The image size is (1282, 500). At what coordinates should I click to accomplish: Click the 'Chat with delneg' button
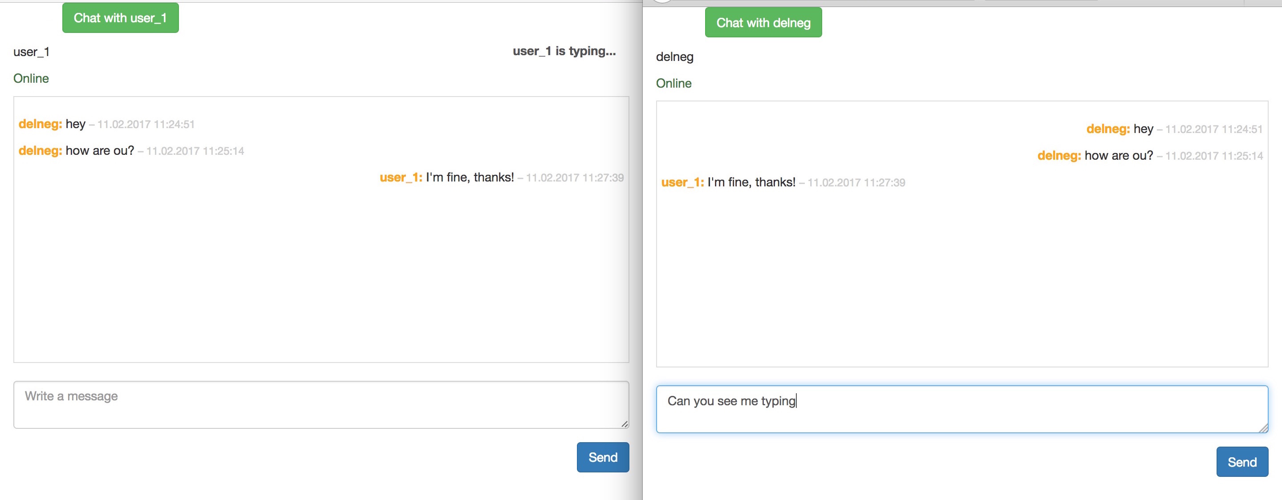point(763,22)
